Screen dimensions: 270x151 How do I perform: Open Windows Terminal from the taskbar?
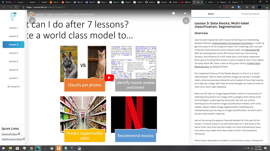72,148
